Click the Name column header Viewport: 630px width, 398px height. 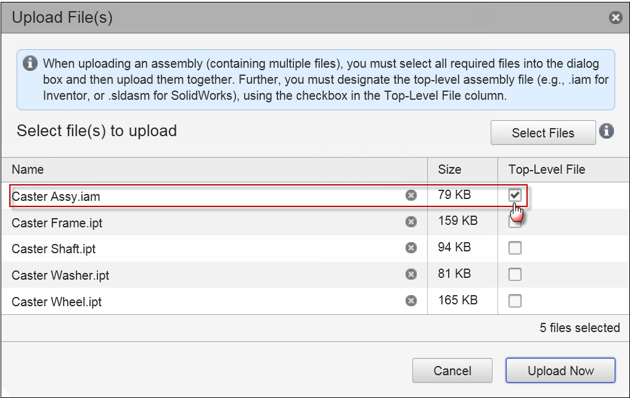click(x=28, y=169)
